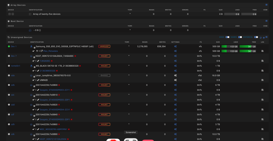
Task: Refresh Unassigned Devices with circular arrows icon
Action: (x=261, y=38)
